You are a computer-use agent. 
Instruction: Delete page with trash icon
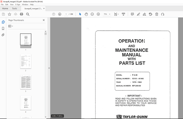[157, 14]
